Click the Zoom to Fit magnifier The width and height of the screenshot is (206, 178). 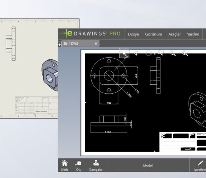pyautogui.click(x=185, y=53)
